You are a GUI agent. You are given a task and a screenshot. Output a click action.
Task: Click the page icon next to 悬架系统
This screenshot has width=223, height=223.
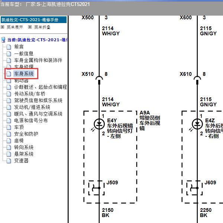coord(9,154)
